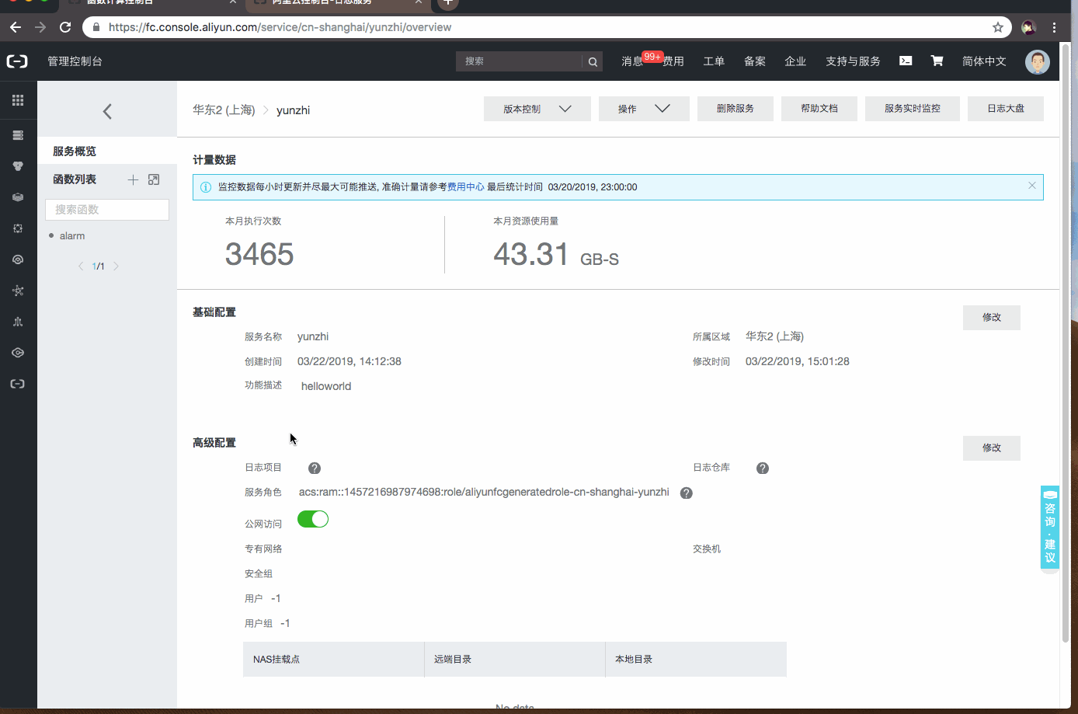Expand the 版本控制 dropdown

(537, 109)
